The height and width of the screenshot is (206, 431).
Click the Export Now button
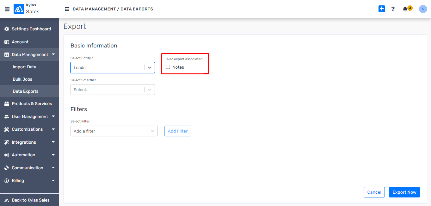(x=404, y=192)
